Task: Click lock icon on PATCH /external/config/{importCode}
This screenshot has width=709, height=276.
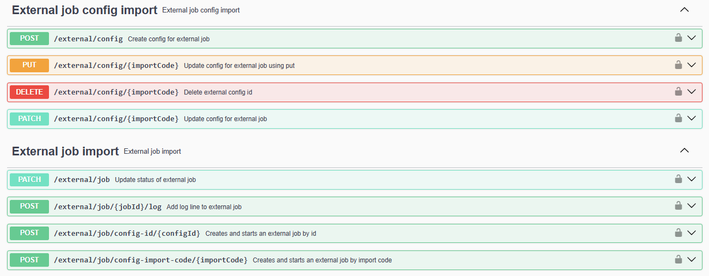Action: [678, 118]
